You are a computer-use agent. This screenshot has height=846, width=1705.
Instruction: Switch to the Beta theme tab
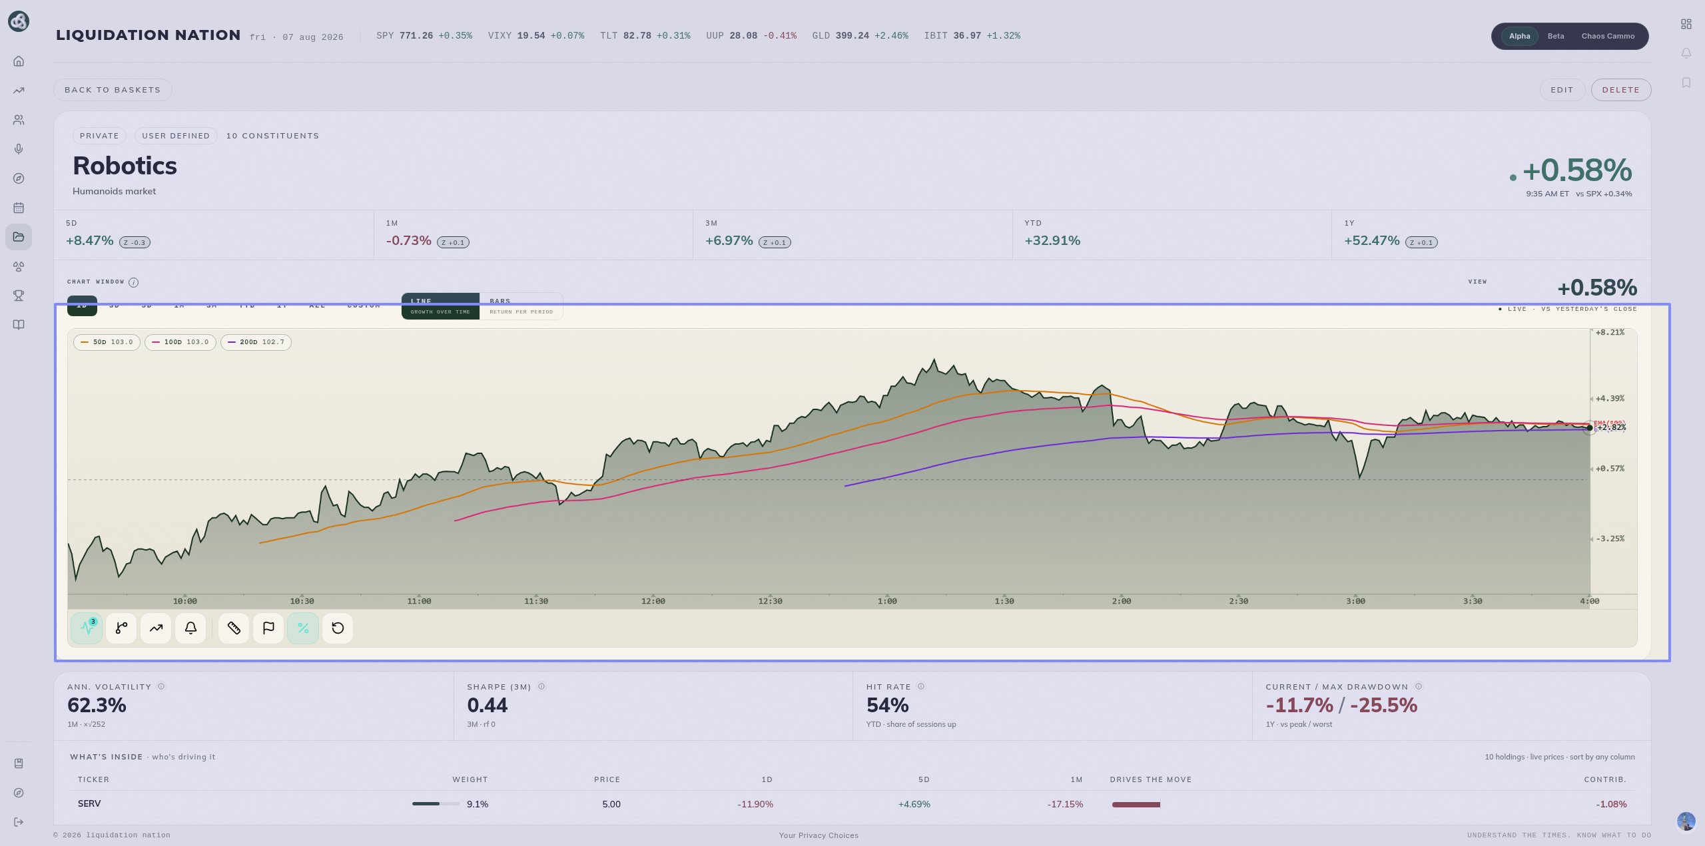pyautogui.click(x=1556, y=36)
